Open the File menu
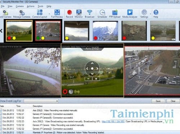 pyautogui.click(x=3, y=6)
